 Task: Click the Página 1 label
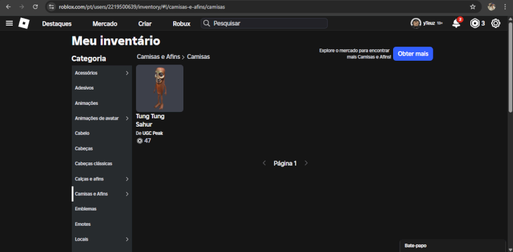[x=285, y=164]
